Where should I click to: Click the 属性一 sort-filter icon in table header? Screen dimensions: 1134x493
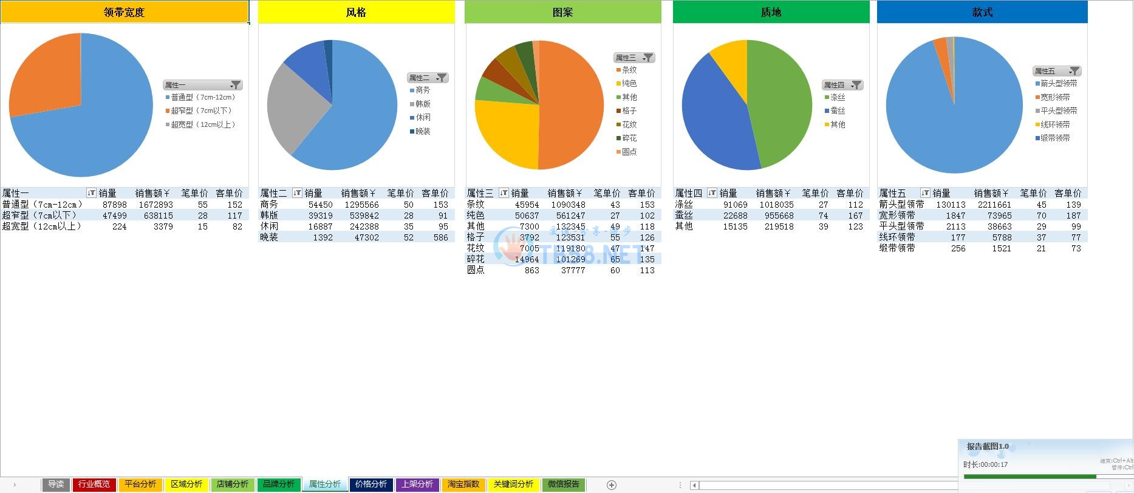[x=91, y=193]
